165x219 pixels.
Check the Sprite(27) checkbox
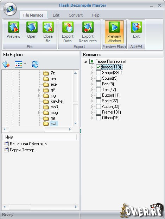pos(99,101)
